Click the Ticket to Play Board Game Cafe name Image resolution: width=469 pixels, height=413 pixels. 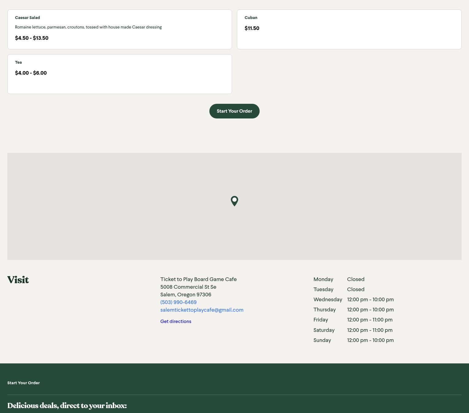[x=198, y=279]
